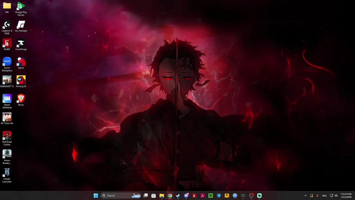355x200 pixels.
Task: Click the taskbar Search box
Action: click(x=121, y=196)
